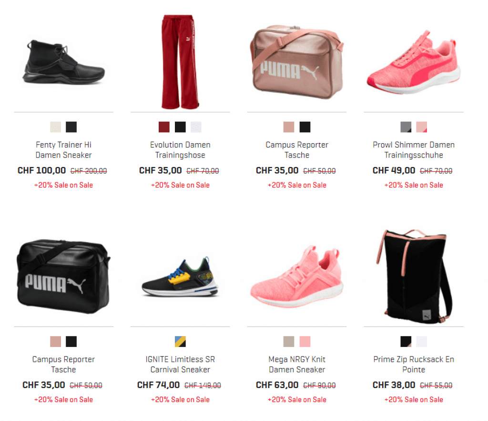
Task: Click the Mega NRGY Knit Damen Sneaker title
Action: 297,364
